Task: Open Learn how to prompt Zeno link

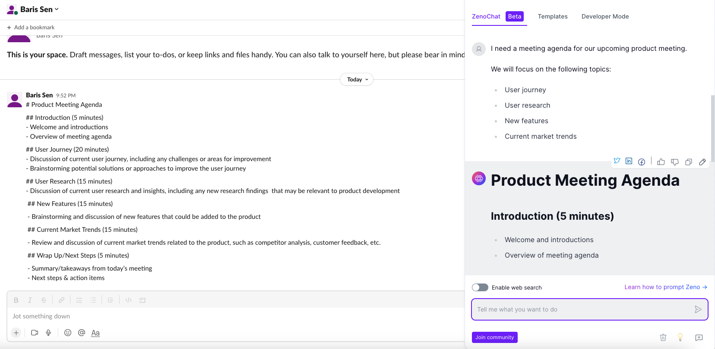Action: 666,287
